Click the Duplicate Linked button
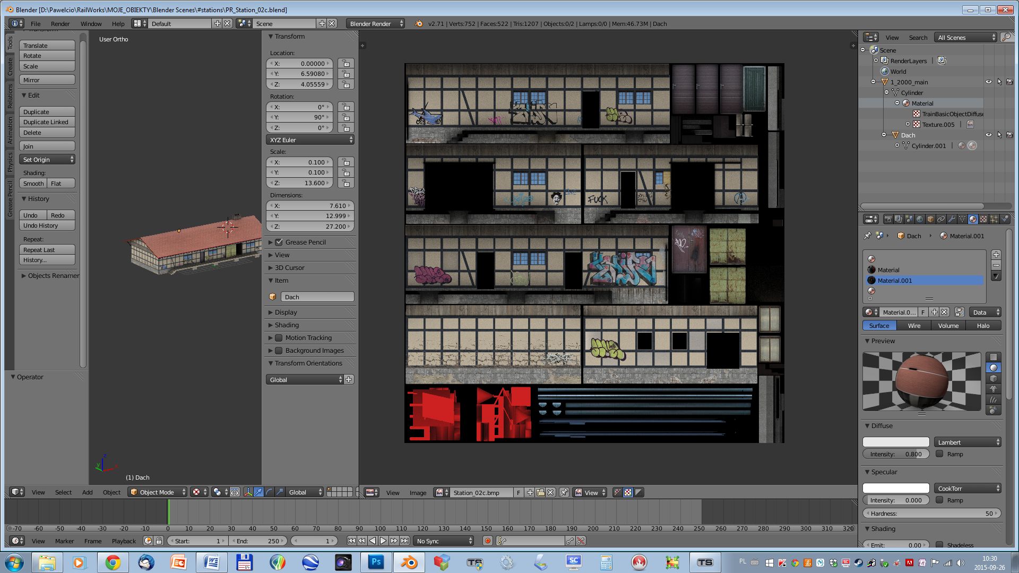This screenshot has width=1019, height=573. point(47,122)
